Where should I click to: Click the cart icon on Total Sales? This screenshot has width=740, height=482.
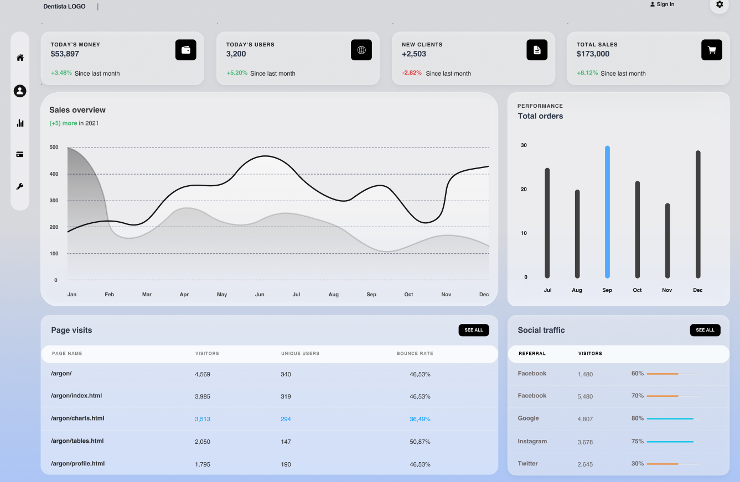tap(712, 50)
